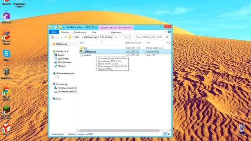Viewport: 251px width, 141px height.
Task: Click the Про... breadcrumb segment
Action: (78, 37)
